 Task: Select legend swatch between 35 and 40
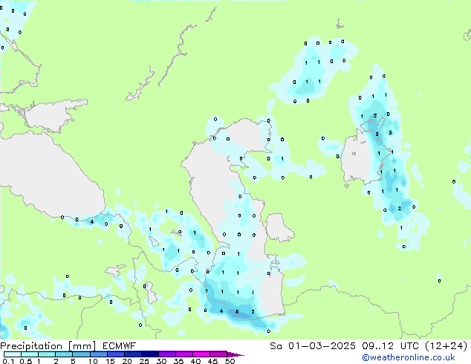tap(183, 354)
